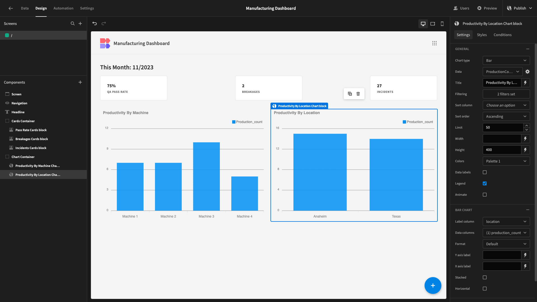The image size is (537, 302).
Task: Click the back arrow icon
Action: click(11, 8)
